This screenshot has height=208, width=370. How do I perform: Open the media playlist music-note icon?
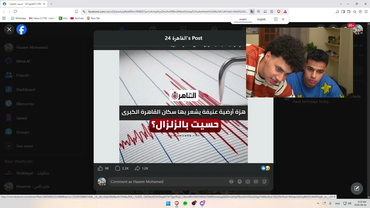[x=337, y=12]
